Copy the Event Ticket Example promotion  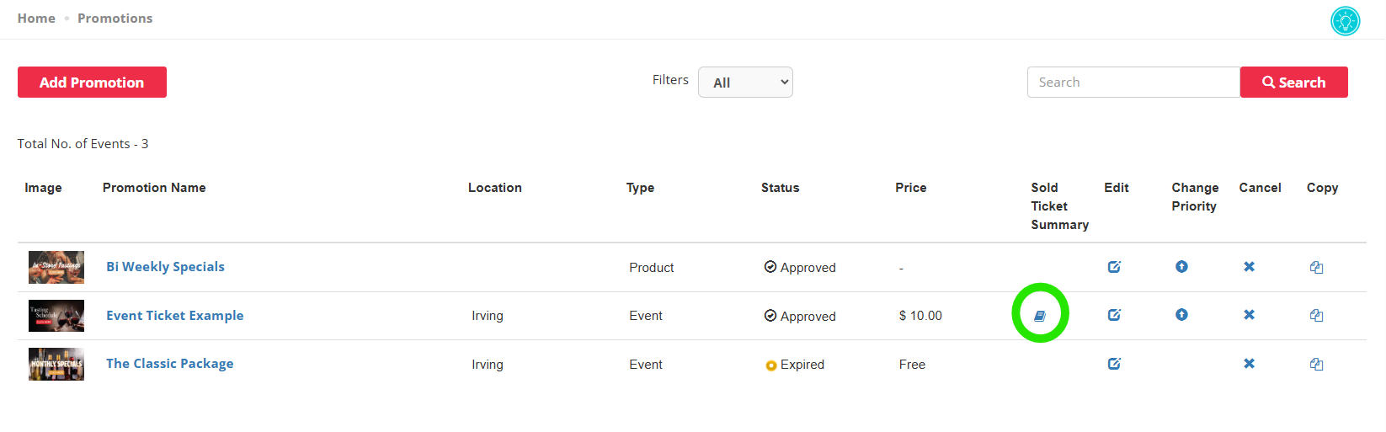tap(1316, 316)
